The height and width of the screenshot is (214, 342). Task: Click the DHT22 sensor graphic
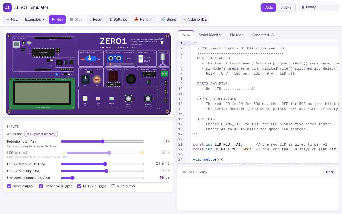click(141, 59)
